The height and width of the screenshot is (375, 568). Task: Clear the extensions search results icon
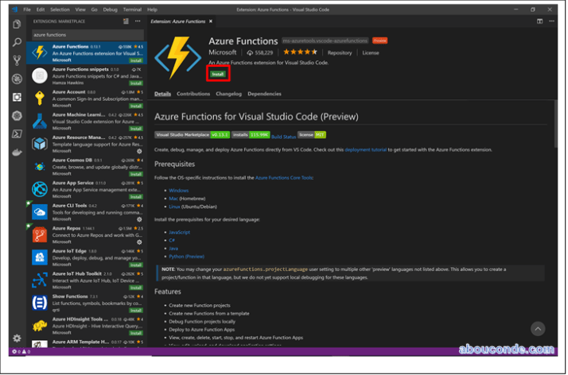(x=126, y=21)
